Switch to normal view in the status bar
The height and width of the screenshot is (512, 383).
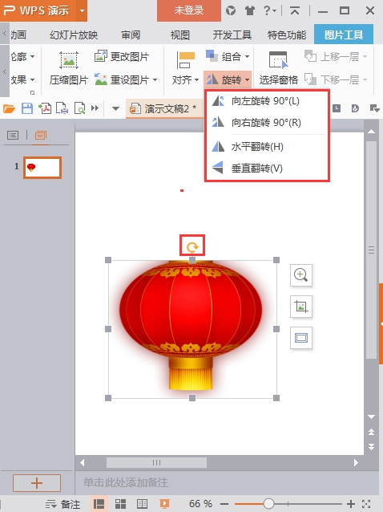(x=99, y=504)
